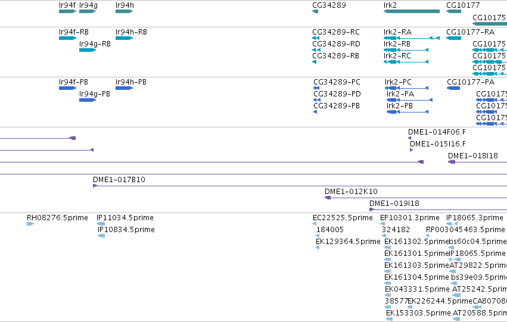
Task: Click clone DME1-017B10
Action: point(300,186)
